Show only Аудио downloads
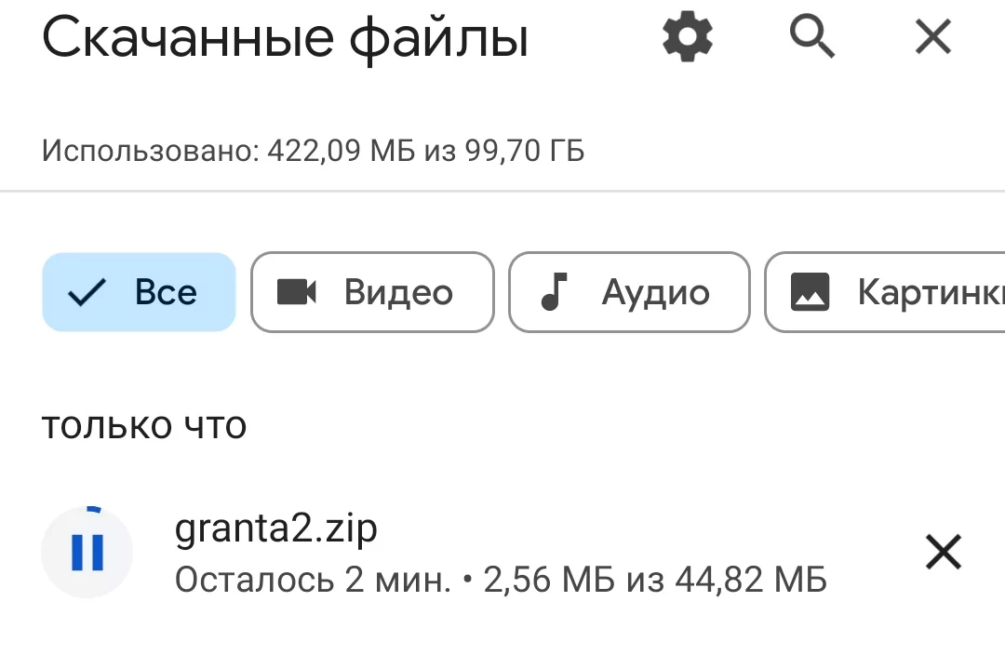 click(x=655, y=292)
